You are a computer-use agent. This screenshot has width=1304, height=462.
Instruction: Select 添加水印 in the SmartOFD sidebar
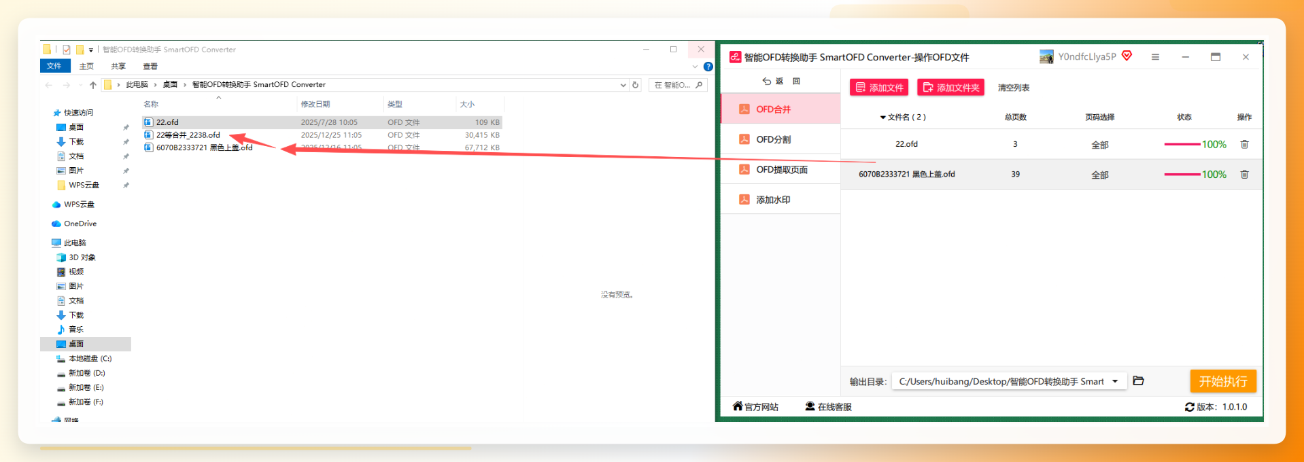(x=780, y=200)
